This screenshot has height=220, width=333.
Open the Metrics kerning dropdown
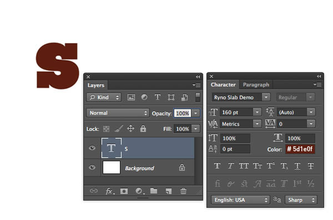coord(257,124)
